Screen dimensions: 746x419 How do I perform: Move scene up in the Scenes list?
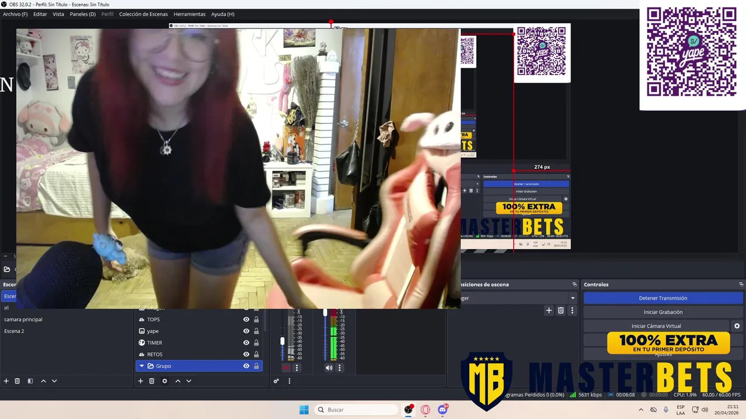point(43,381)
